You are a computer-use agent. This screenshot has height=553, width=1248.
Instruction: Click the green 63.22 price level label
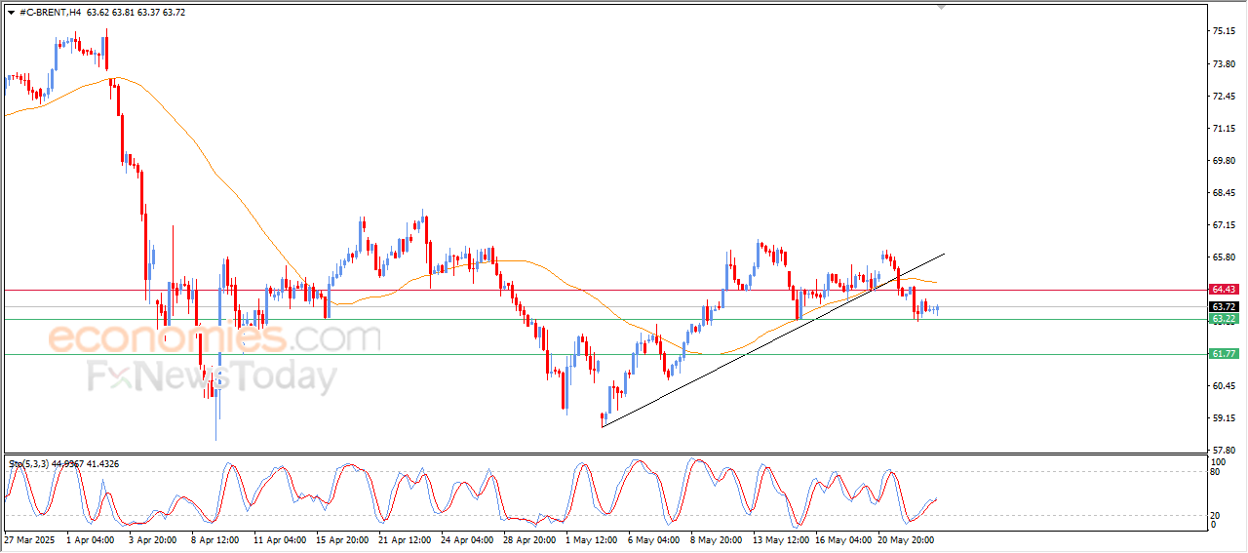point(1225,319)
